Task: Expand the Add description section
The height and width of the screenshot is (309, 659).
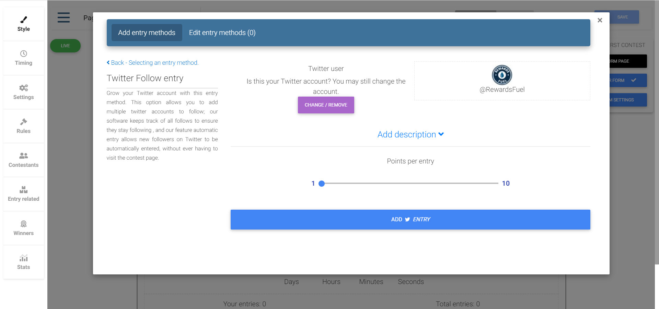Action: pyautogui.click(x=411, y=134)
